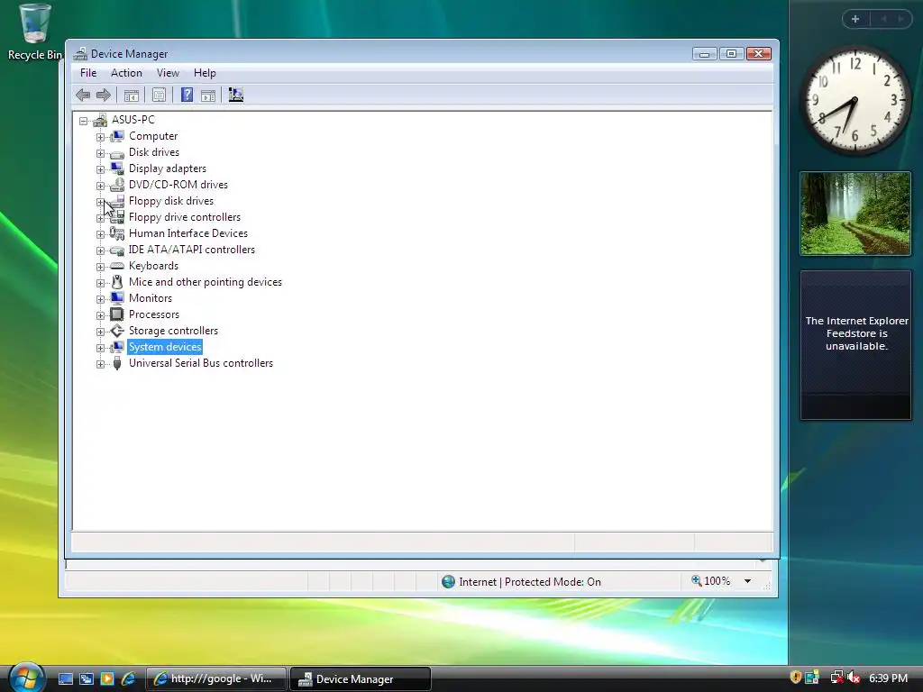Open the Action menu
923x692 pixels.
pos(126,73)
